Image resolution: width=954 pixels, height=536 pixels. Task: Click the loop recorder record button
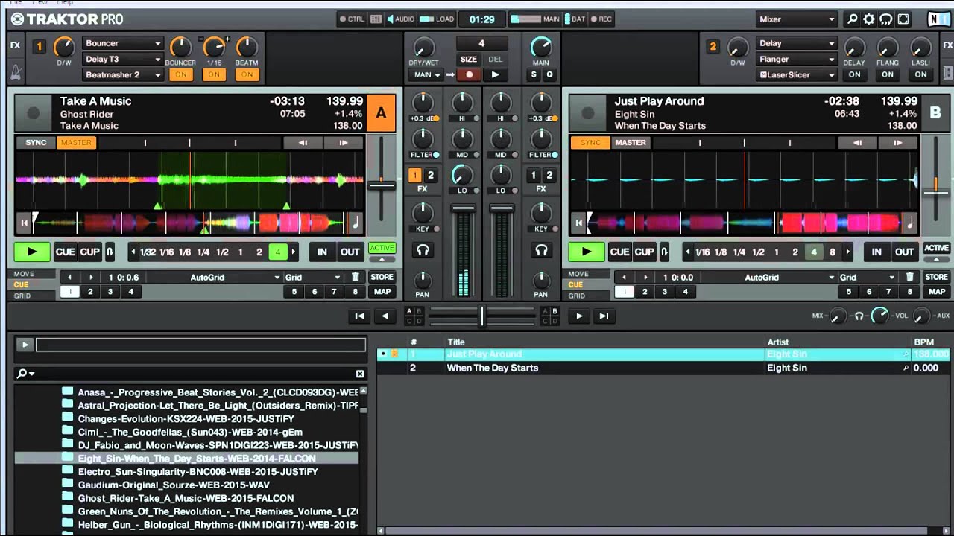pyautogui.click(x=469, y=74)
